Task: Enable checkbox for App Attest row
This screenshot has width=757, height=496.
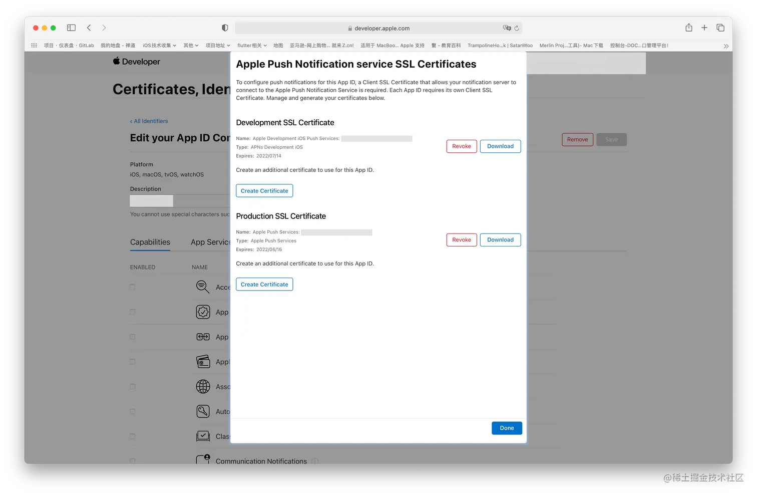Action: point(133,312)
